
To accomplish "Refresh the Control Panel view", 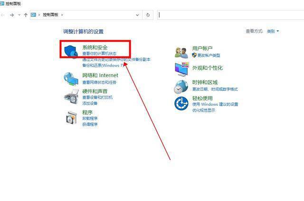I will pos(148,15).
